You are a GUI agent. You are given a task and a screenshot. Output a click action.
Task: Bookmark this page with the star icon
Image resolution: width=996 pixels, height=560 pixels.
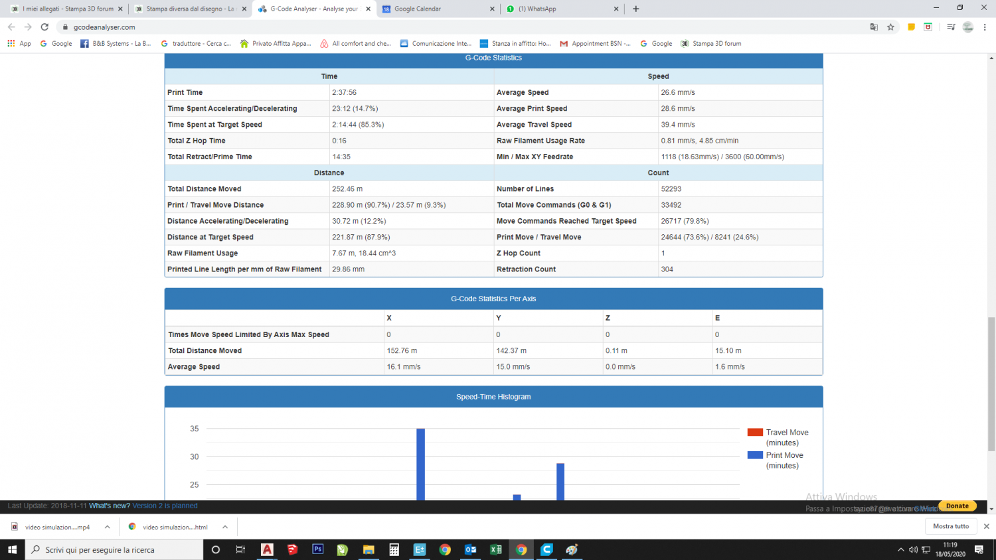[x=890, y=27]
